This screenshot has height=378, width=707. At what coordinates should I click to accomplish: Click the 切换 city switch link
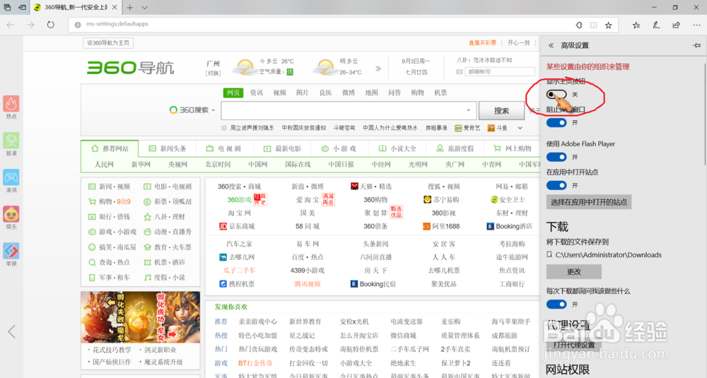coord(214,73)
